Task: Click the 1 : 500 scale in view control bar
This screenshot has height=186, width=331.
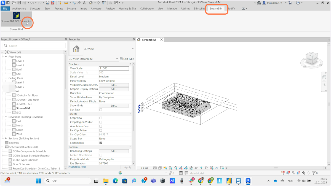Action: click(x=145, y=168)
